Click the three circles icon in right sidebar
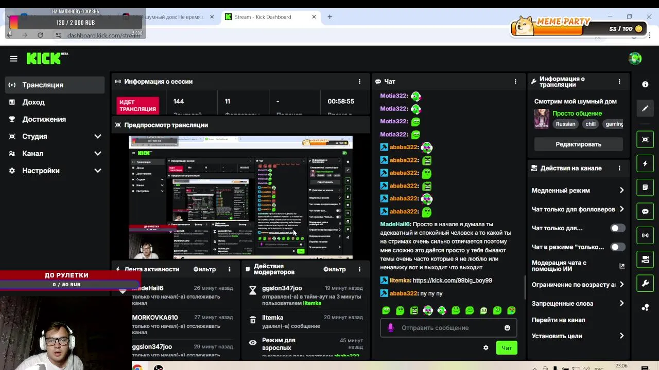The width and height of the screenshot is (659, 370). click(645, 307)
